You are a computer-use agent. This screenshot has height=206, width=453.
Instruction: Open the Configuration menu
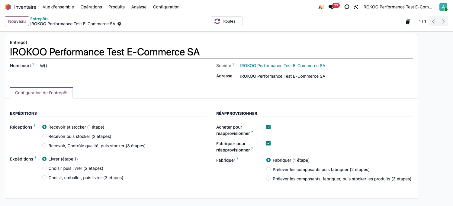(x=166, y=7)
